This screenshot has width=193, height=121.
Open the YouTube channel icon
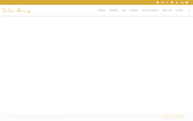187,3
